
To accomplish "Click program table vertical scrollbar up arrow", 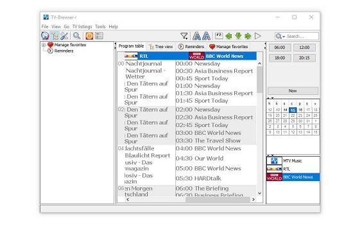I will (x=259, y=64).
